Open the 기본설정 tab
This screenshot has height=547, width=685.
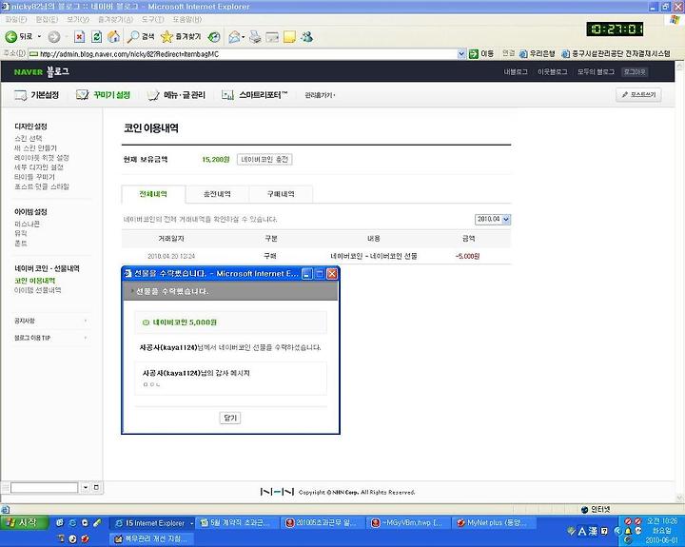[37, 95]
